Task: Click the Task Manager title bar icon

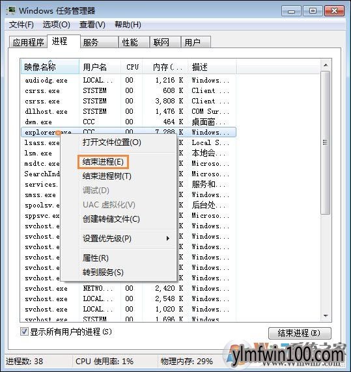Action: point(11,10)
